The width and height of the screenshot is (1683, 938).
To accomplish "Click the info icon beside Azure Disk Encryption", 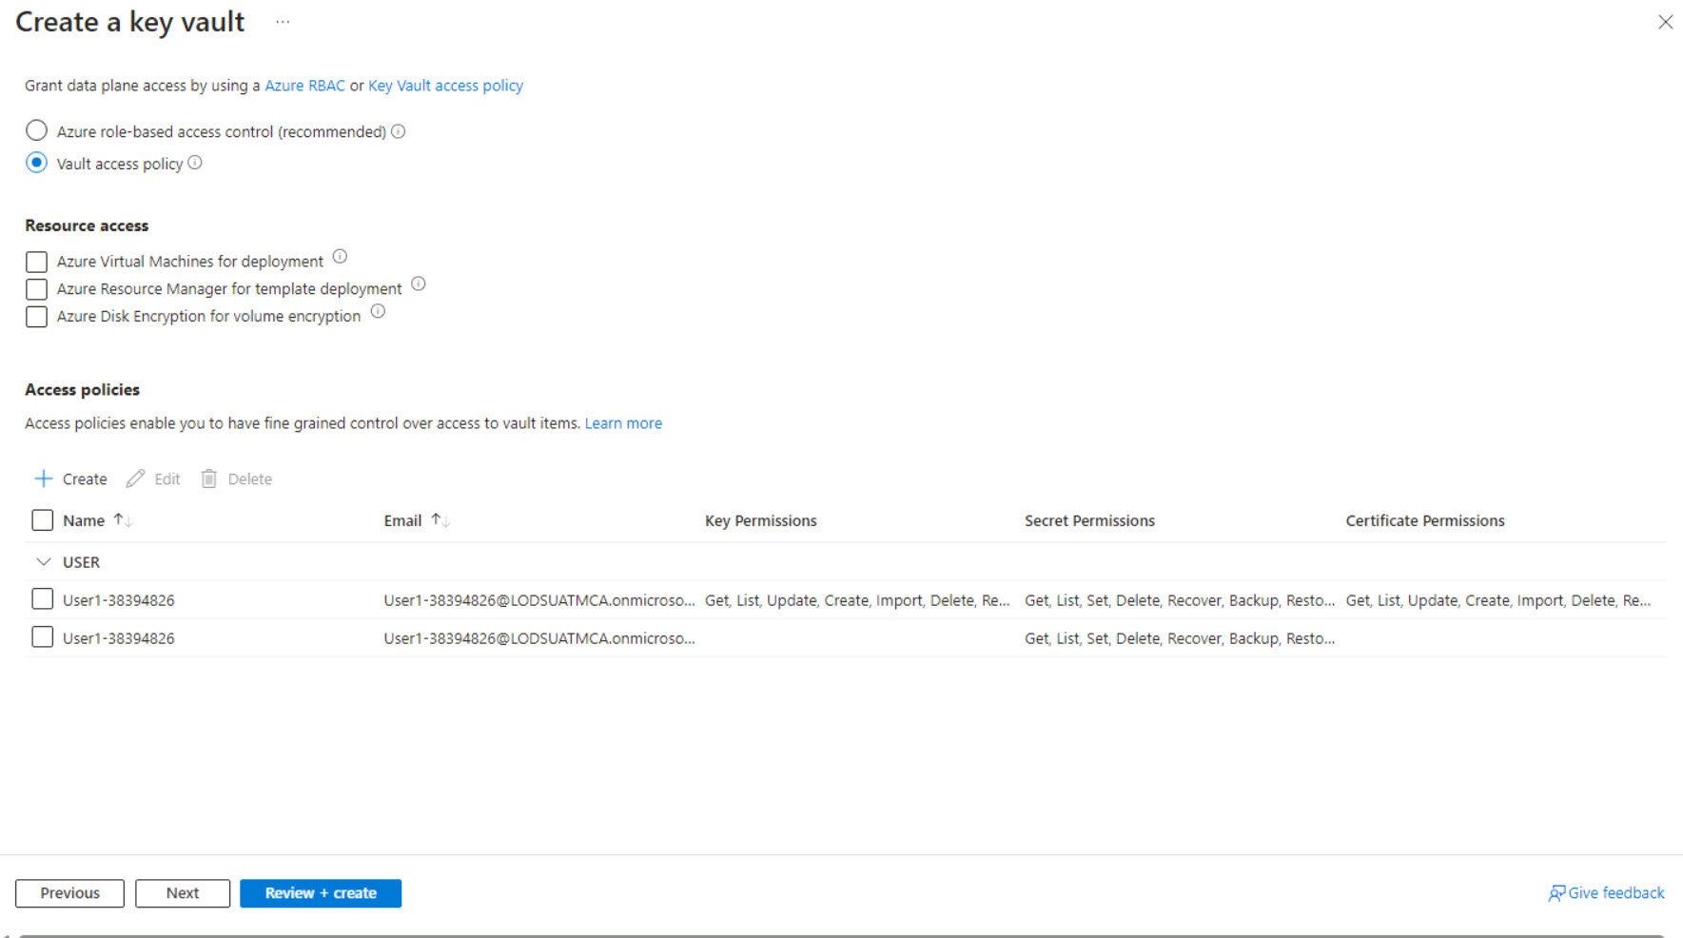I will point(378,311).
